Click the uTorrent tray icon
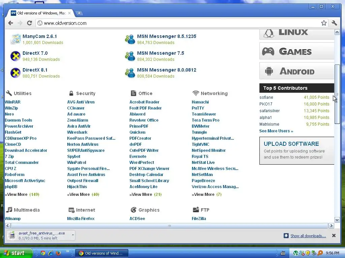Screen dimensions: 345x258 (x=296, y=253)
